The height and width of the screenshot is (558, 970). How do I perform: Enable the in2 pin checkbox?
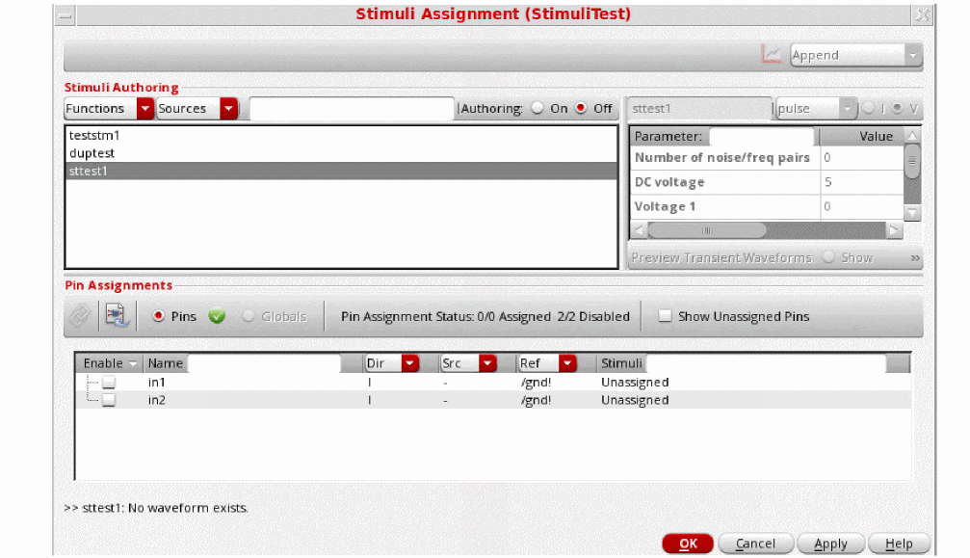tap(109, 400)
